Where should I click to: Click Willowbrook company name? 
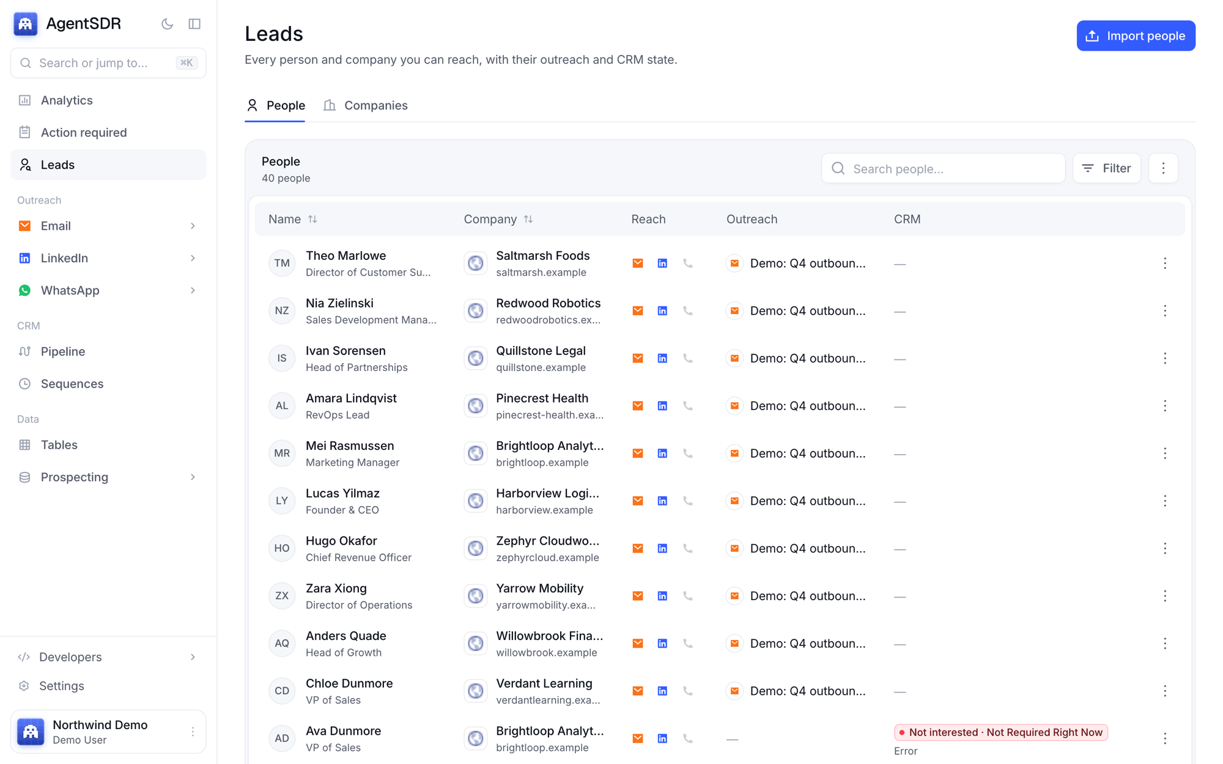tap(549, 636)
